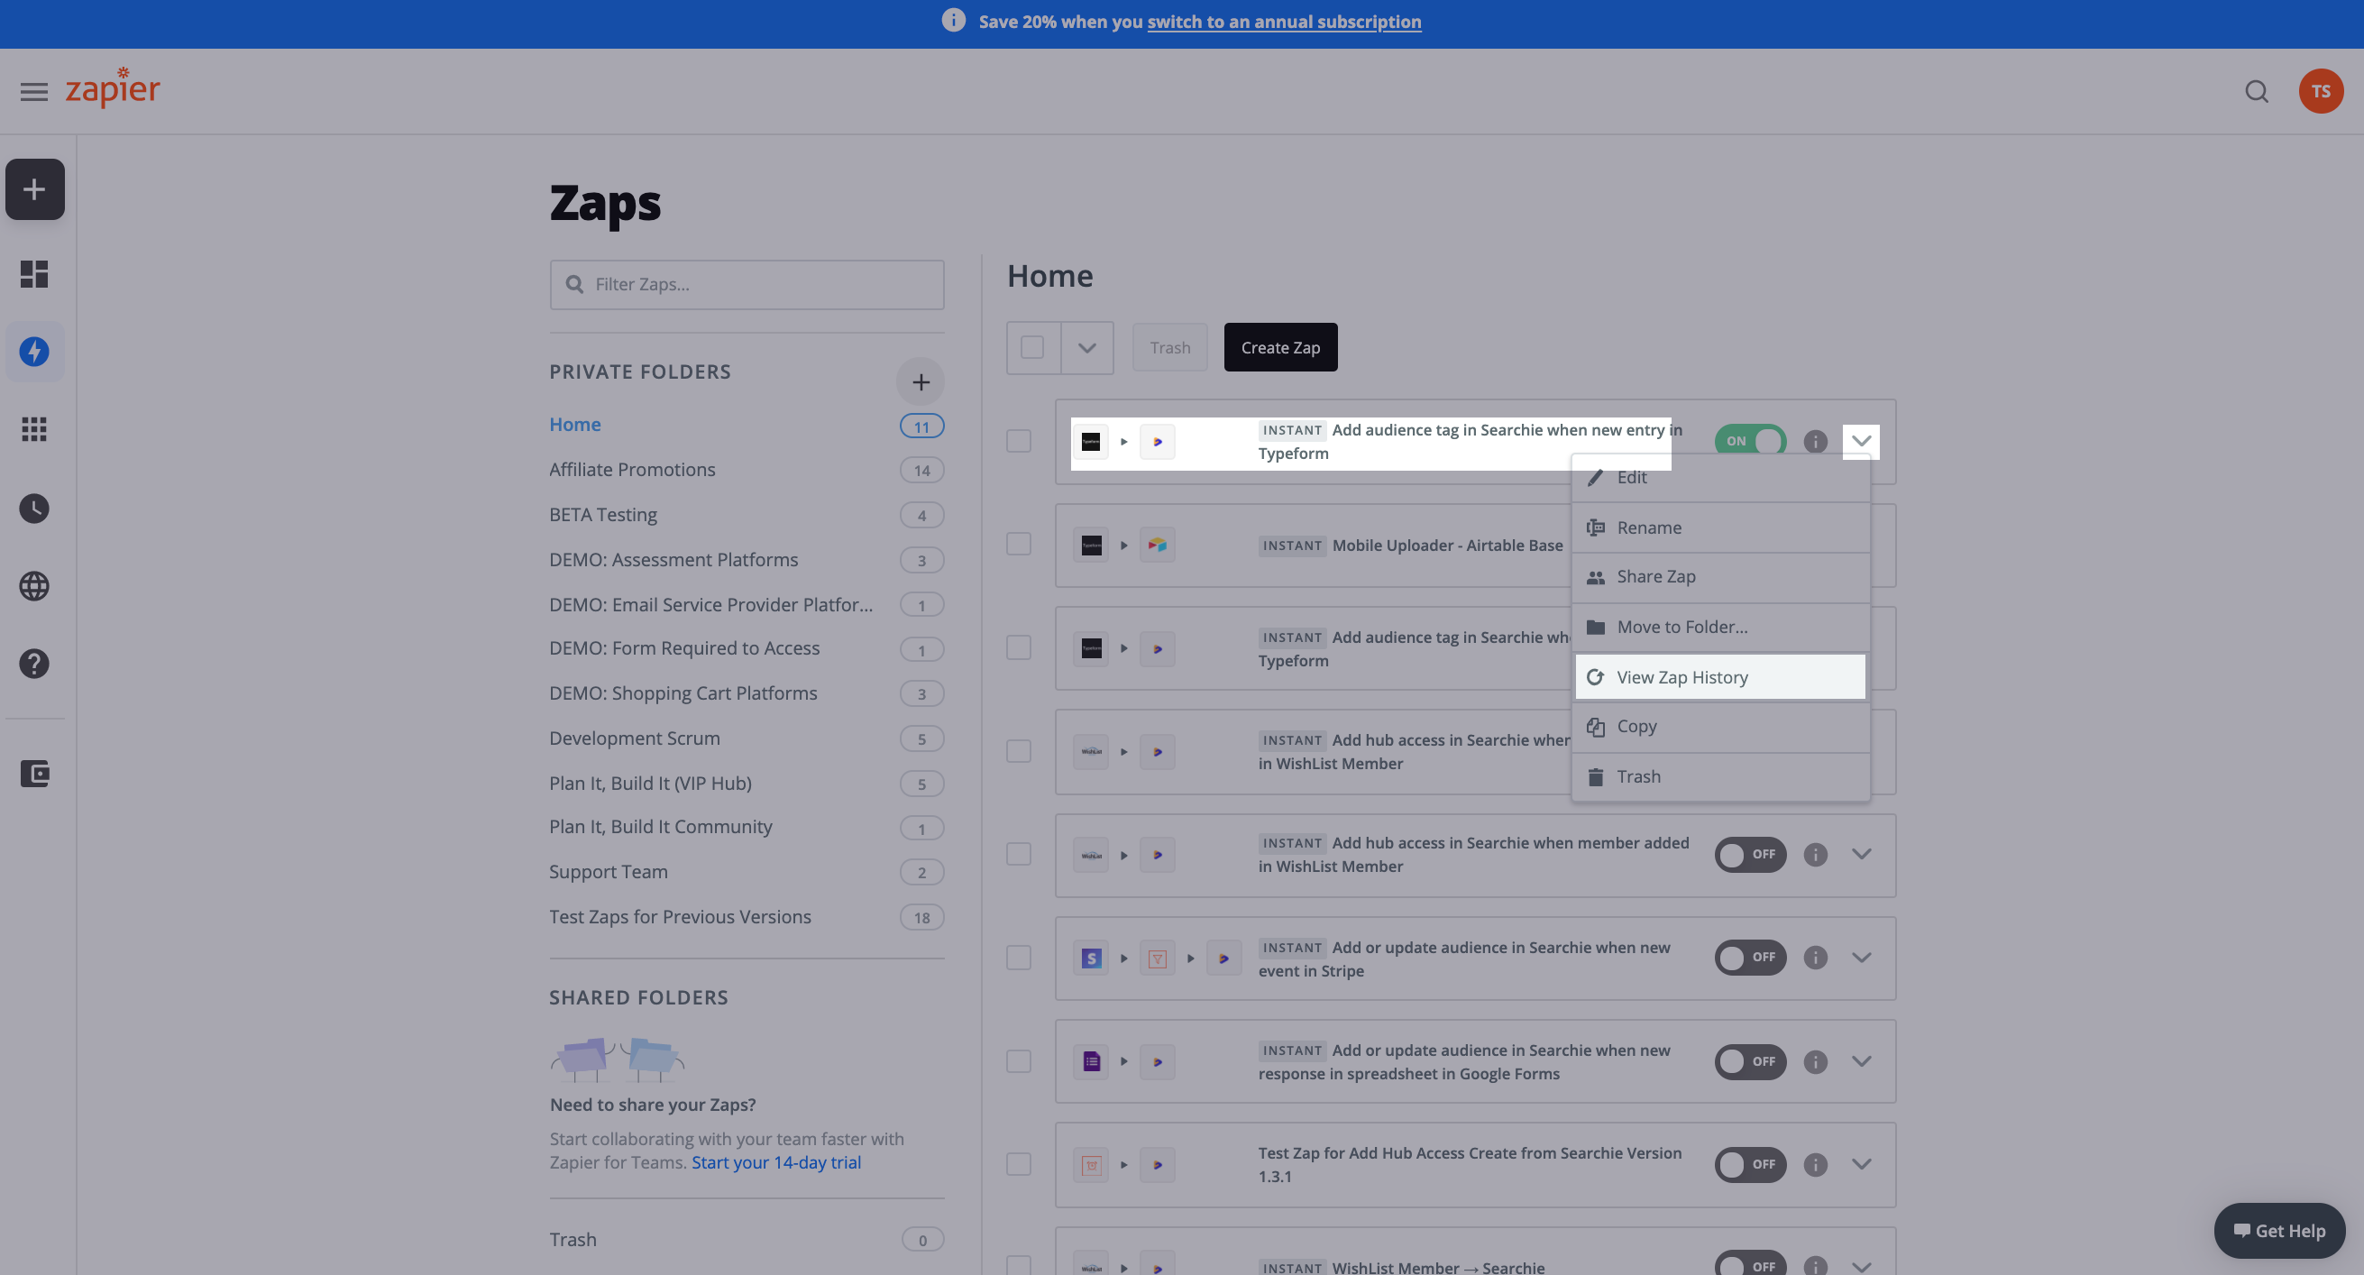
Task: Choose Move to Folder from the menu
Action: (x=1720, y=627)
